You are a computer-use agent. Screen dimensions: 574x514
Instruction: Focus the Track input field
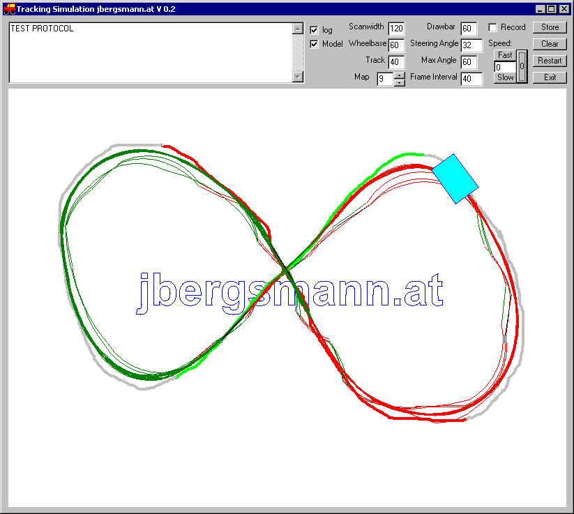396,62
